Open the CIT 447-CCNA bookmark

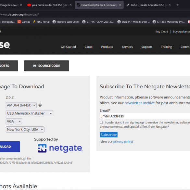(x=98, y=22)
